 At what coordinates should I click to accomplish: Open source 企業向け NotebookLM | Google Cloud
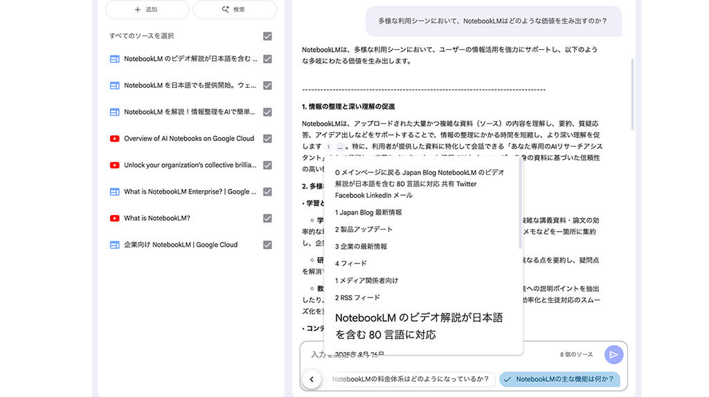(x=181, y=245)
